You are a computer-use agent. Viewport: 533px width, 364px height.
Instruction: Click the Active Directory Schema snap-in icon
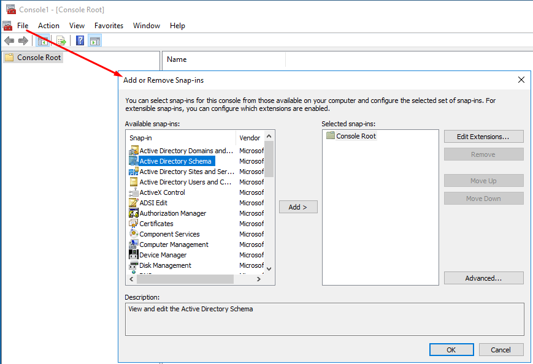134,161
